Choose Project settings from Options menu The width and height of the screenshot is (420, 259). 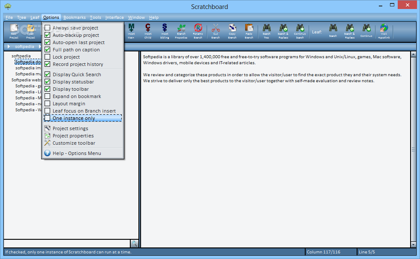[83, 128]
